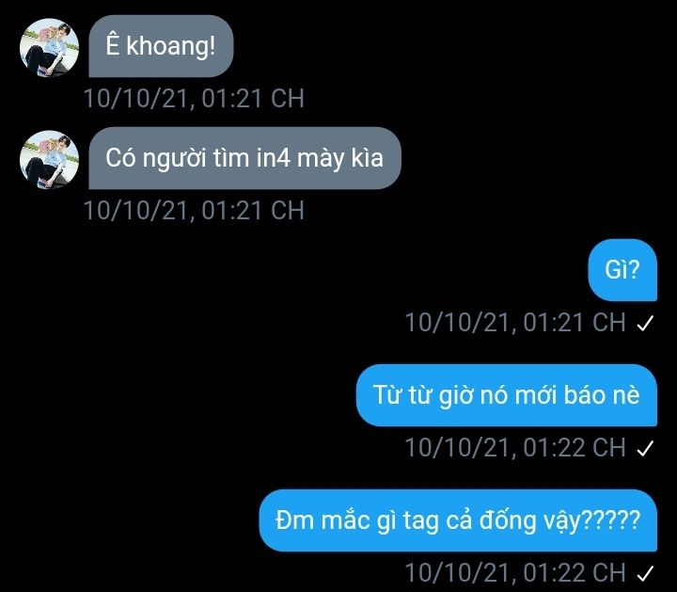Image resolution: width=677 pixels, height=592 pixels.
Task: Tap the 'Từ từ giờ nó mới báo nè' bubble
Action: pos(507,395)
